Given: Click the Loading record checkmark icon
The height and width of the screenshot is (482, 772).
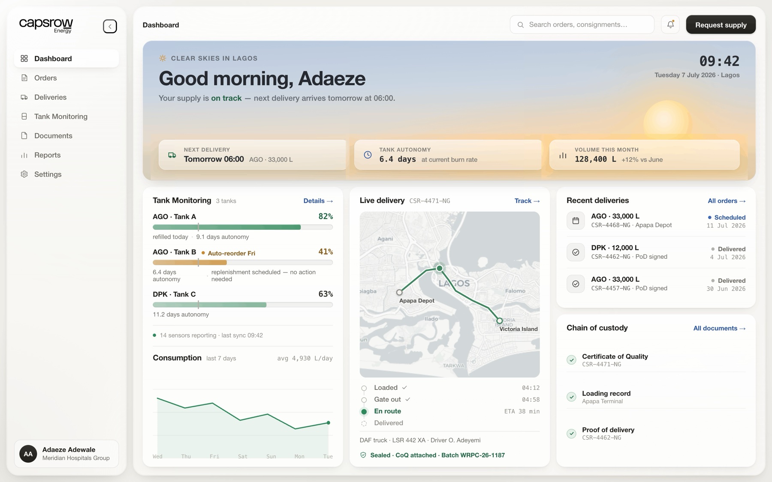Looking at the screenshot, I should point(571,397).
